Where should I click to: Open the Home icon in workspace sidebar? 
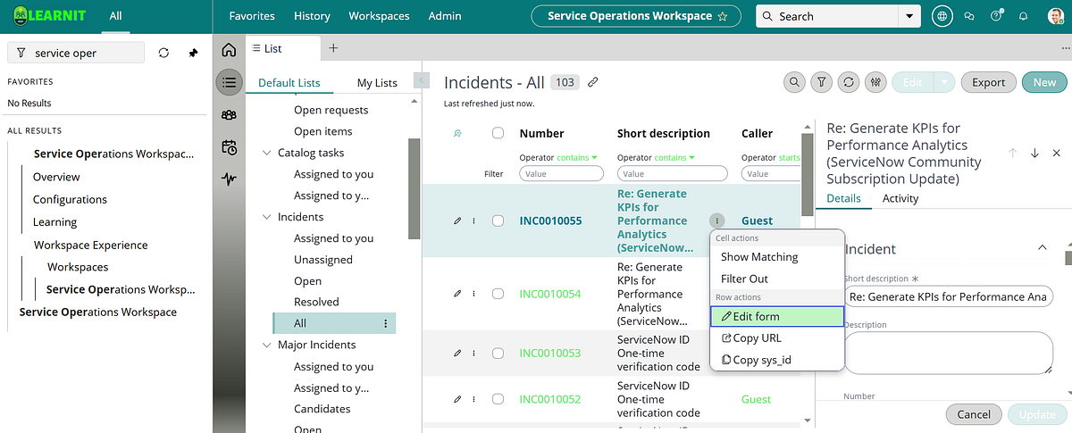tap(230, 50)
